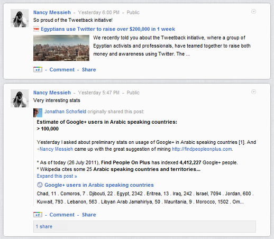This screenshot has width=274, height=239.
Task: Comment on the Very interesting stats post
Action: pyautogui.click(x=62, y=215)
